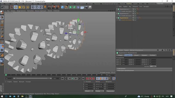
Task: Toggle the Y axis lock
Action: pos(37,7)
